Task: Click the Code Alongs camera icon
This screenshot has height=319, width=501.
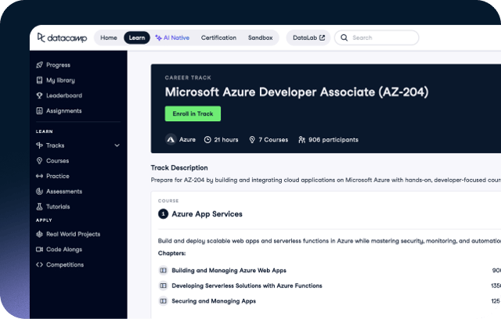Action: pyautogui.click(x=39, y=249)
